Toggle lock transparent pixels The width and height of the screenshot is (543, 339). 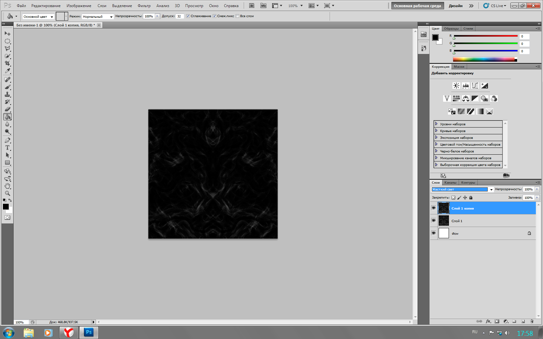[x=453, y=198]
